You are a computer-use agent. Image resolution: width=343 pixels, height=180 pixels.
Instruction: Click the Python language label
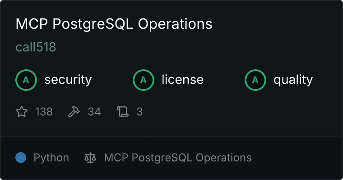[51, 158]
